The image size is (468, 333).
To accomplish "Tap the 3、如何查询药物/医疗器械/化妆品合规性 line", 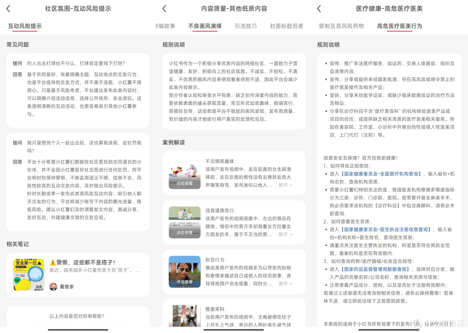I will (x=369, y=262).
